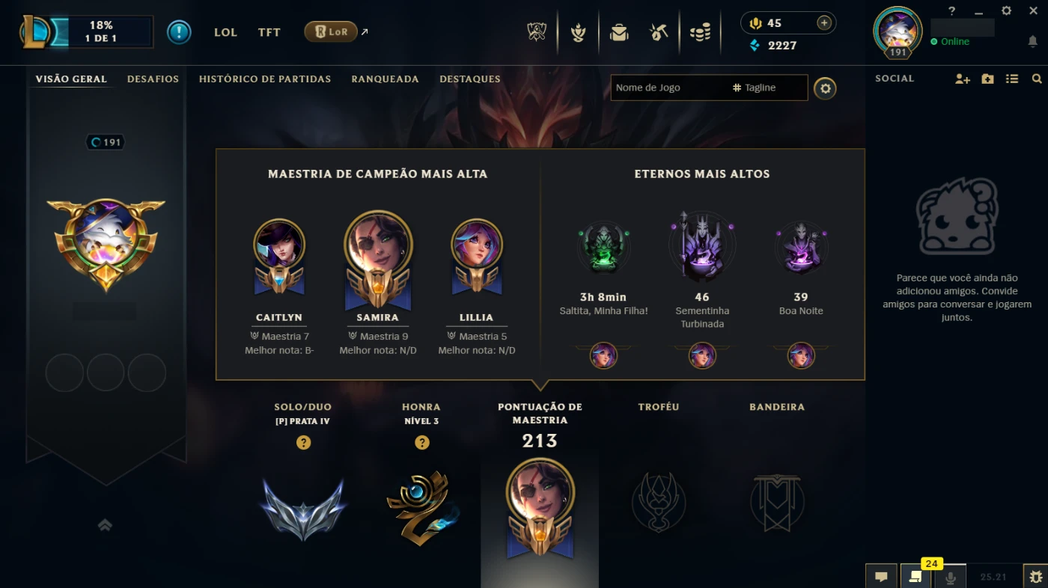Toggle the voice microphone mute button
Viewport: 1048px width, 588px height.
951,576
